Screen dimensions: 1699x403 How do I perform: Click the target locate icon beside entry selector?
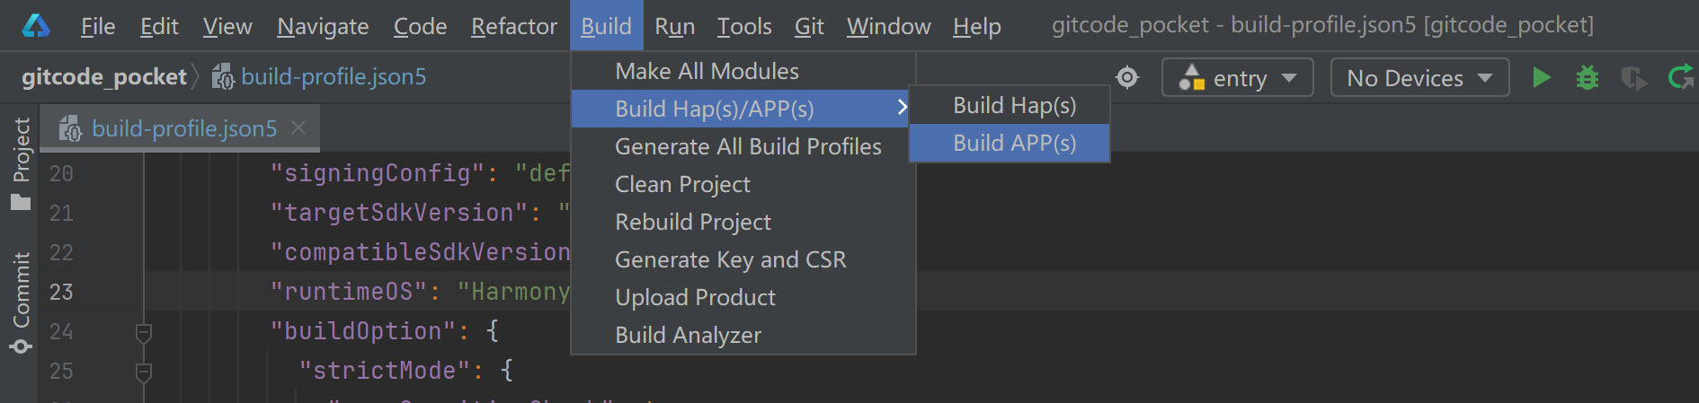click(x=1127, y=78)
